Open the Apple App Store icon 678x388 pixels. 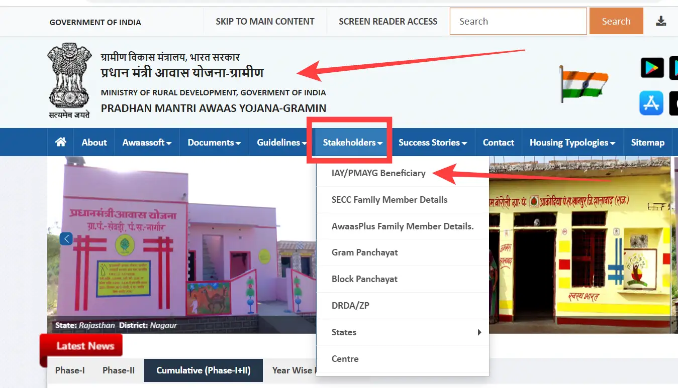pyautogui.click(x=651, y=103)
